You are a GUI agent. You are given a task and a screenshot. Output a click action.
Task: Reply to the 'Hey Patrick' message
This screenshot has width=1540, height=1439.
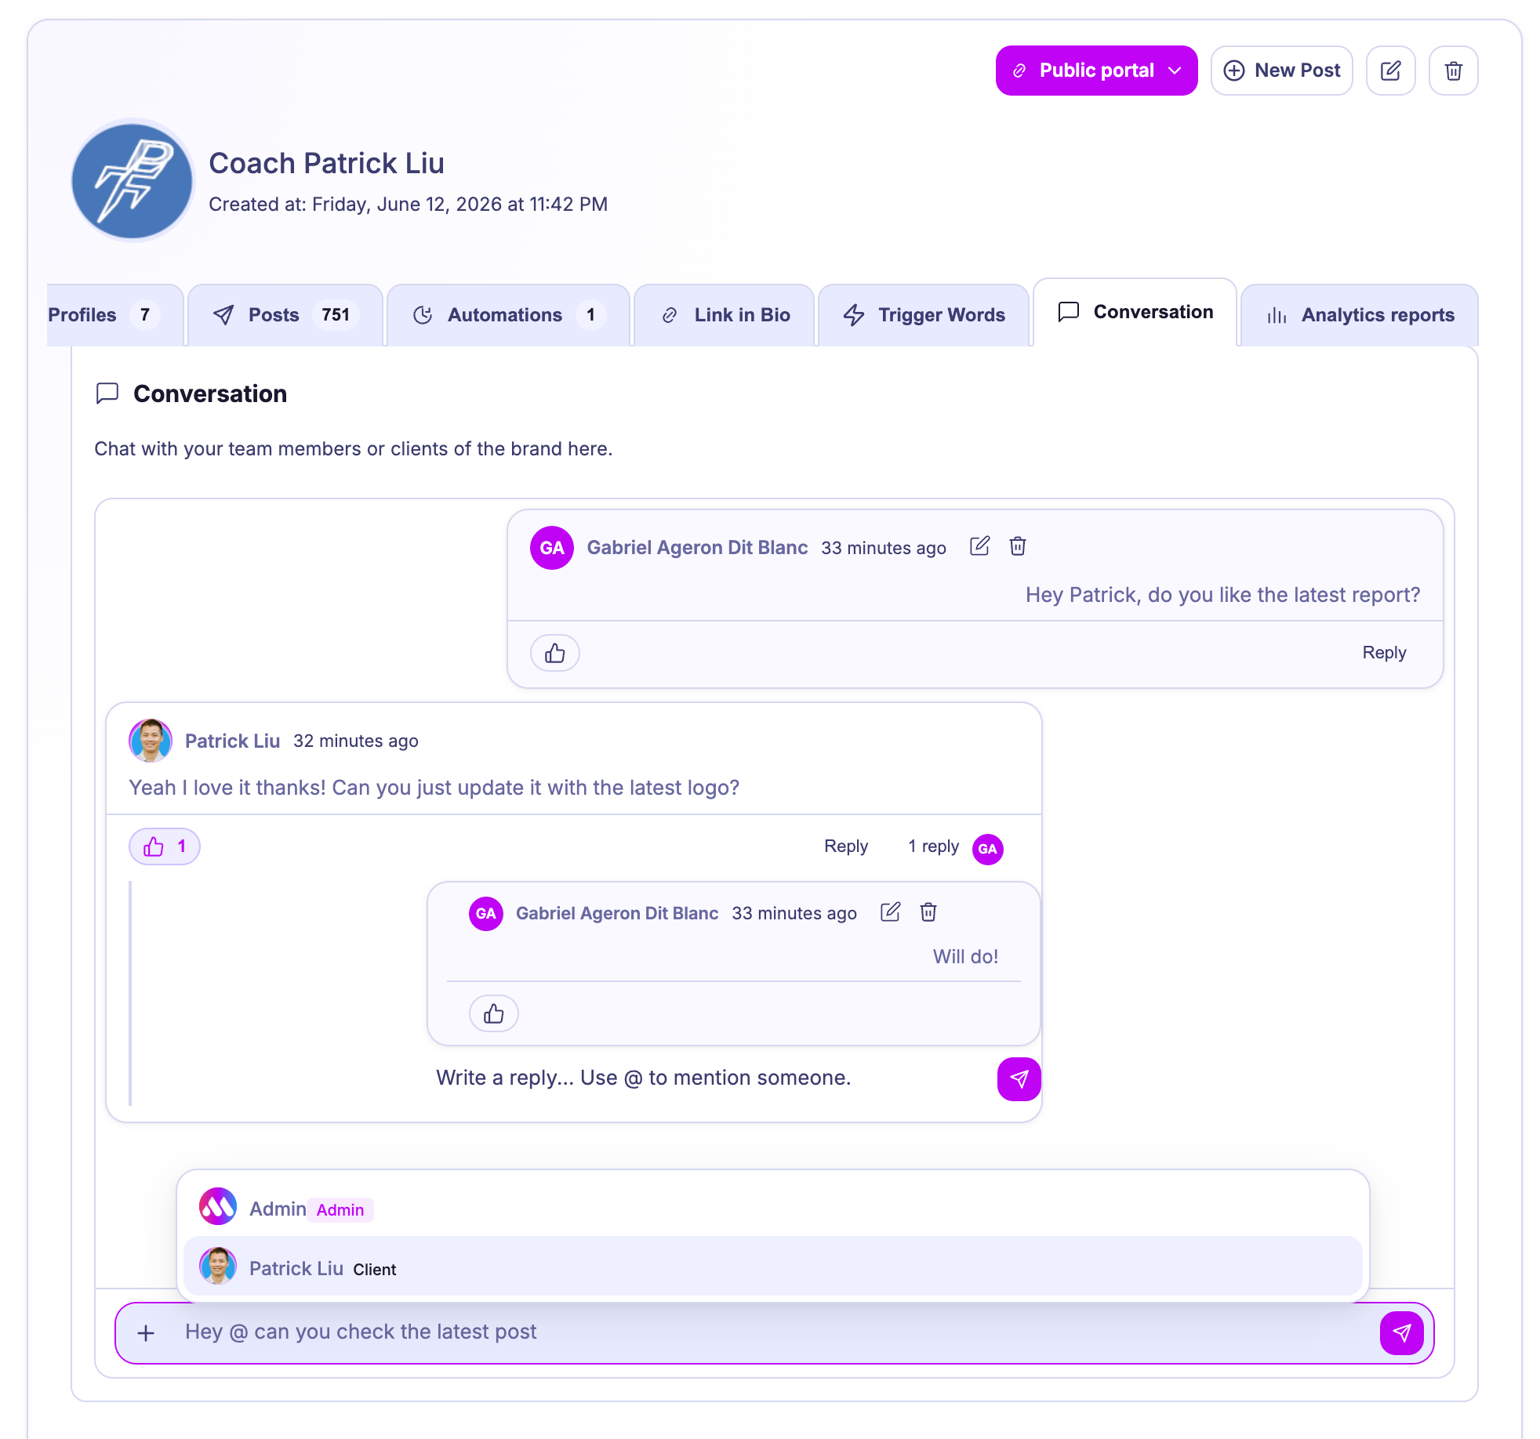1384,653
